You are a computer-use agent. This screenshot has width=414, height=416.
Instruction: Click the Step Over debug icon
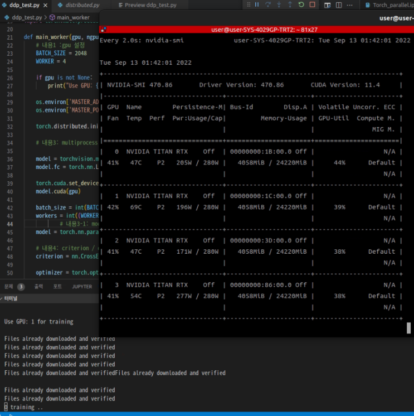coord(268,5)
